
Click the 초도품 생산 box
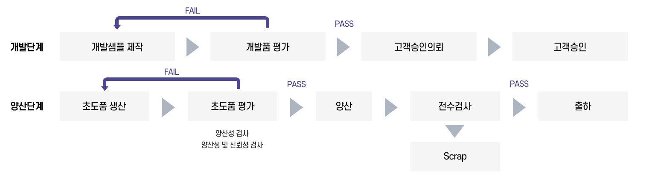(x=105, y=106)
